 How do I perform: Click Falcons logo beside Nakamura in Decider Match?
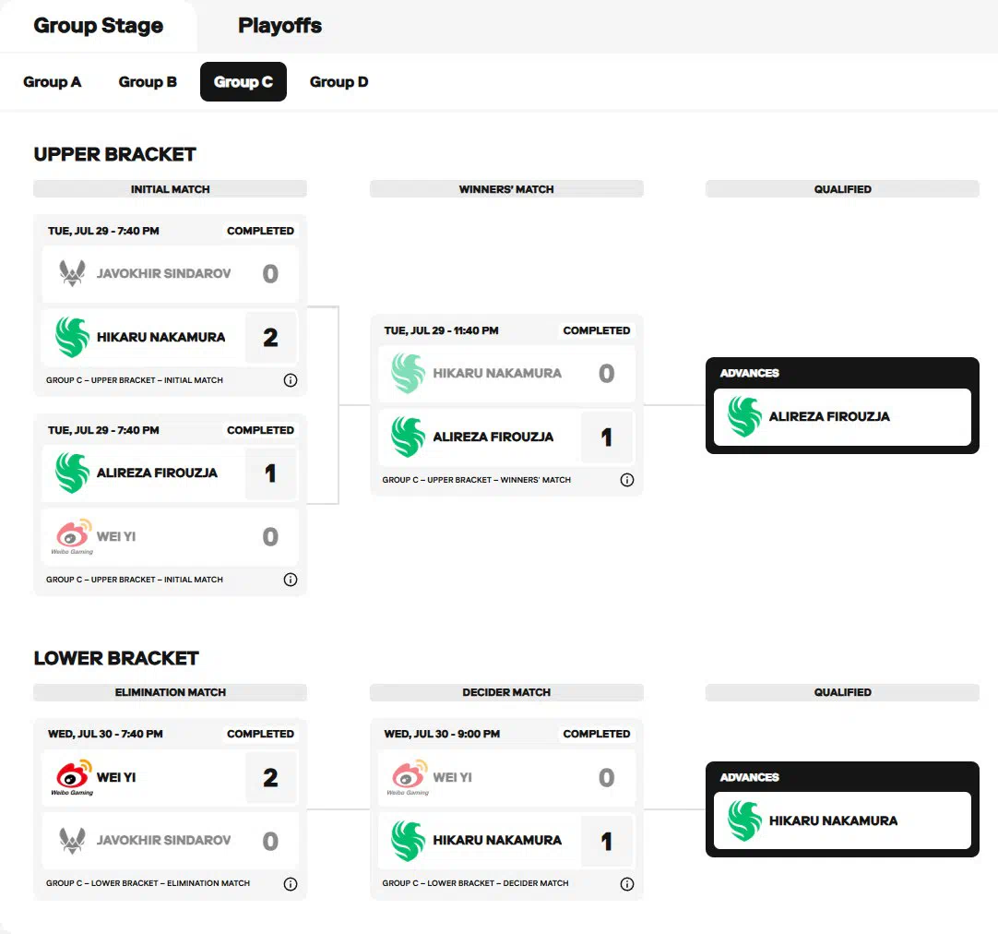pos(408,841)
